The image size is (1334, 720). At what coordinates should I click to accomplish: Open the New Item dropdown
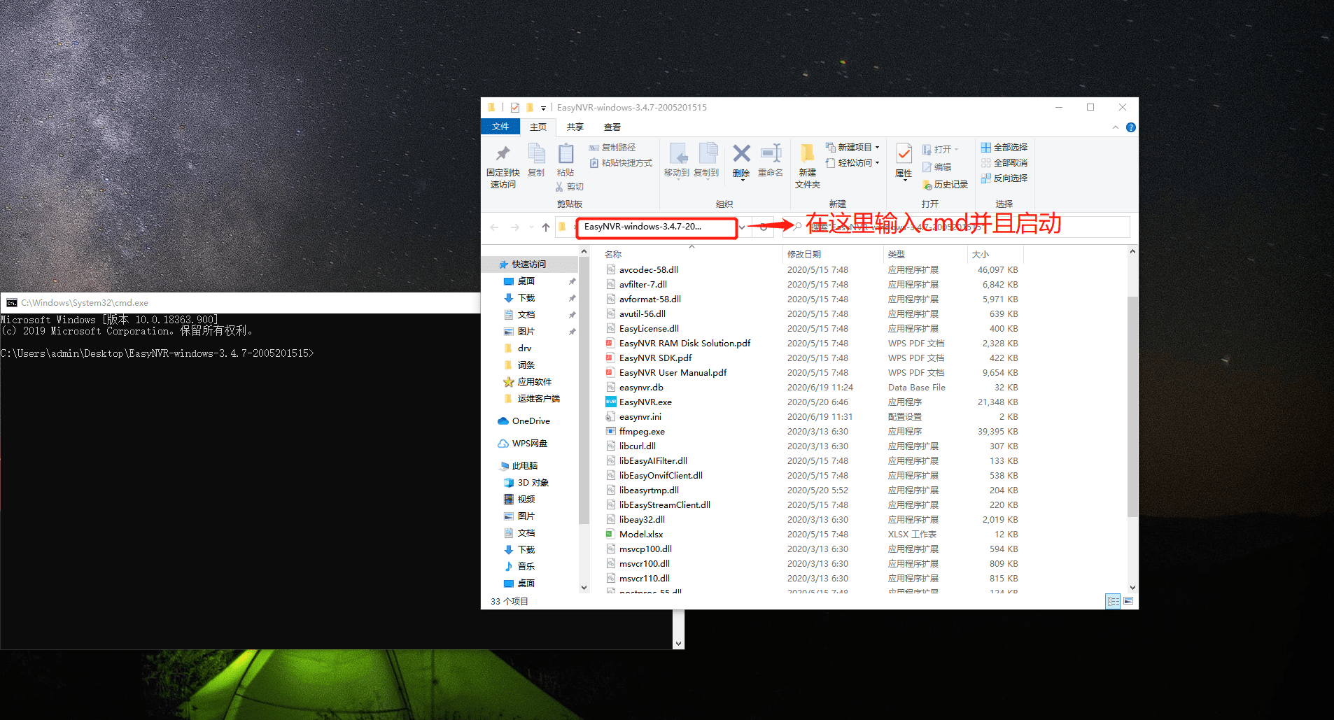click(x=852, y=148)
